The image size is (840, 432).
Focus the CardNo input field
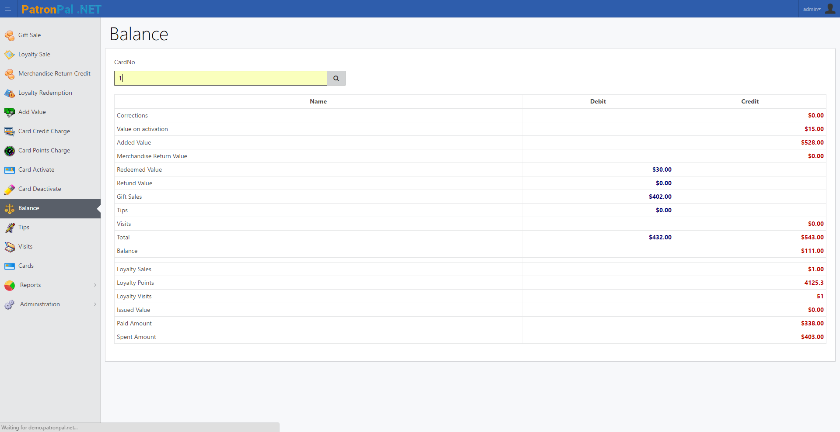coord(220,78)
